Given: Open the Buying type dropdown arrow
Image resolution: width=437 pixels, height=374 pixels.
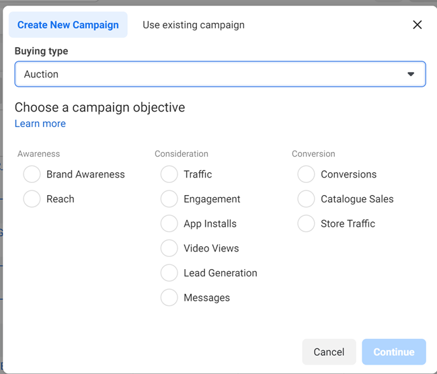Looking at the screenshot, I should (411, 74).
